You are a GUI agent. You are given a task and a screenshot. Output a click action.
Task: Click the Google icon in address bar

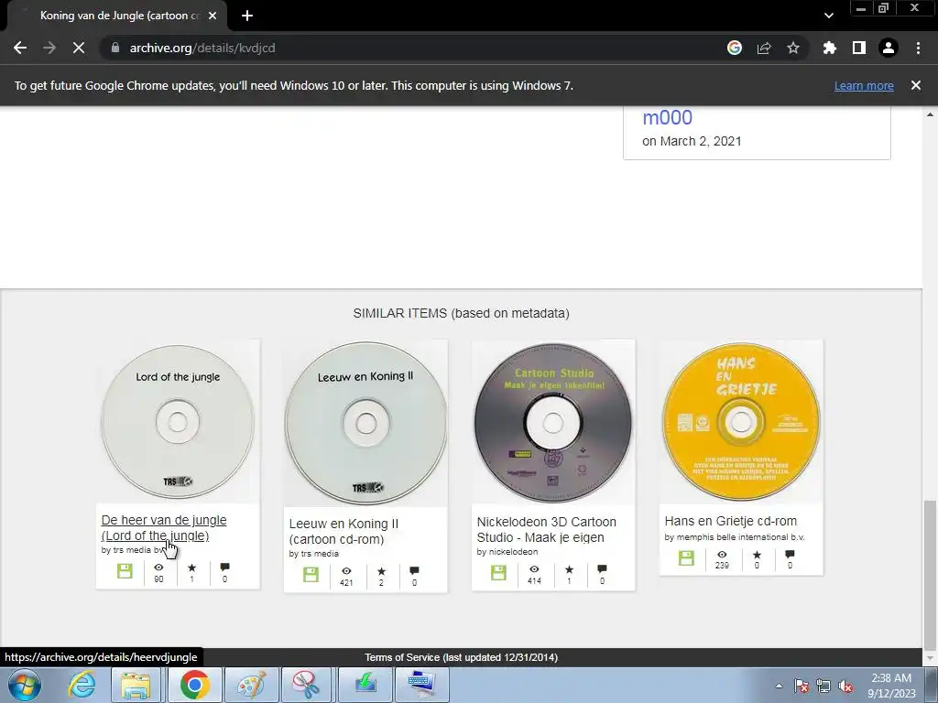[x=735, y=48]
